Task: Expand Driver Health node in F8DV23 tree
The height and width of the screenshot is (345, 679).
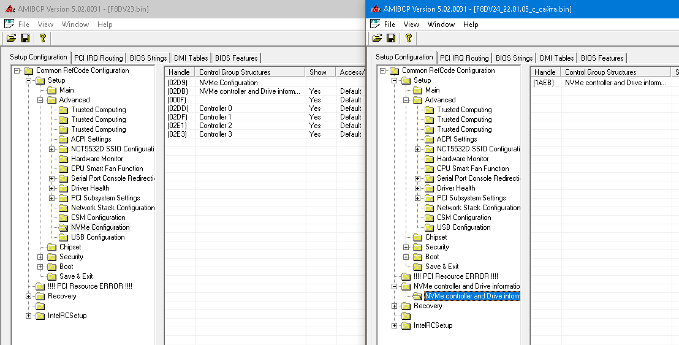Action: click(51, 188)
